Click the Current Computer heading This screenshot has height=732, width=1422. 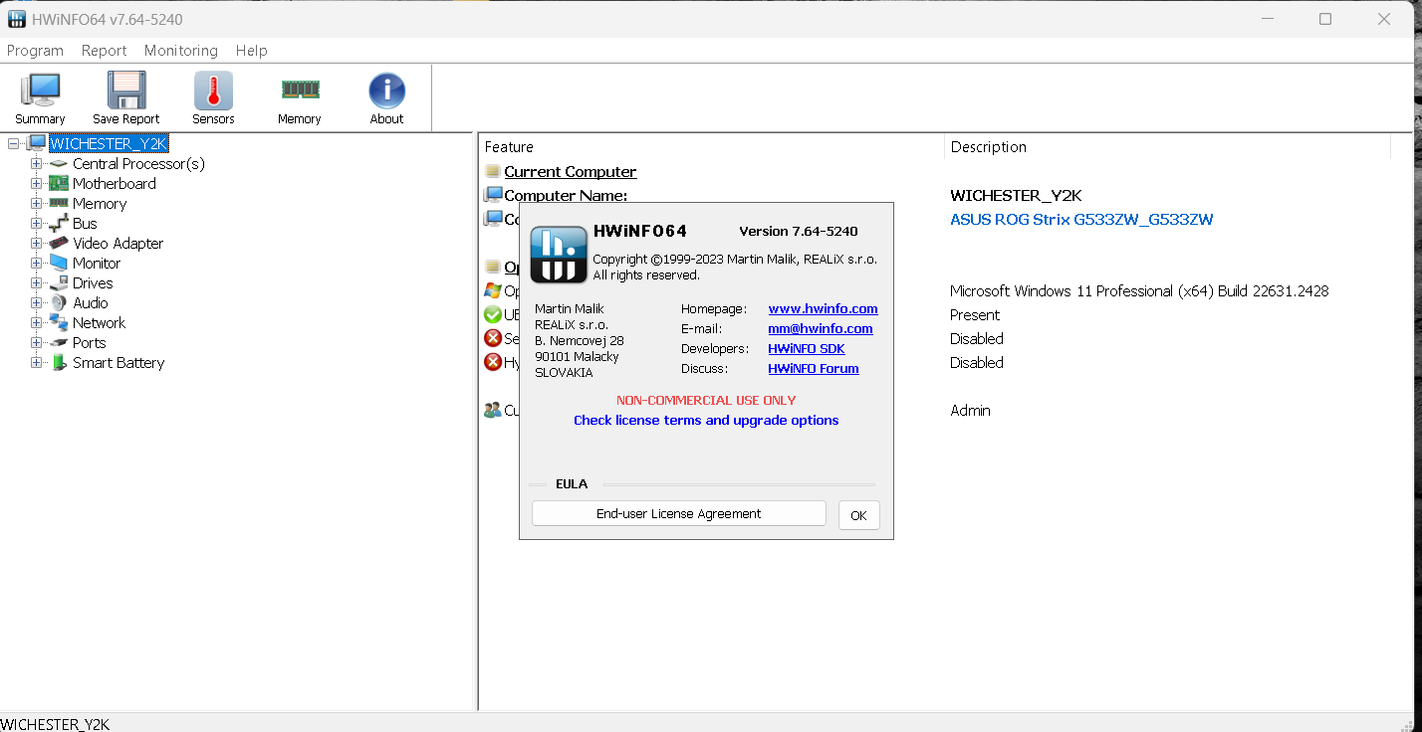[570, 172]
